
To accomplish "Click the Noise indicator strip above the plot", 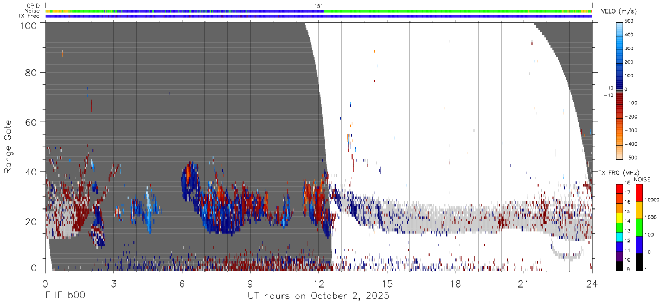I will (x=318, y=11).
